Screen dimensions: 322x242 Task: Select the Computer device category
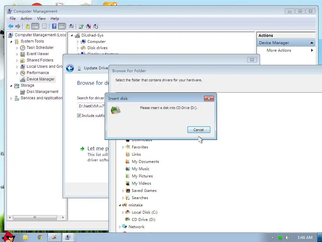(x=96, y=42)
